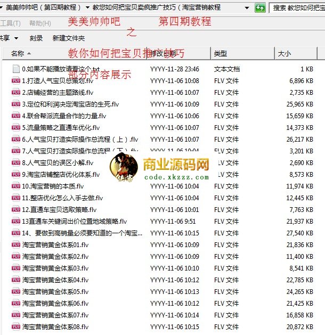The image size is (325, 335).
Task: Click file name 淘宝营销黄金体系08.flv
Action: click(x=55, y=327)
